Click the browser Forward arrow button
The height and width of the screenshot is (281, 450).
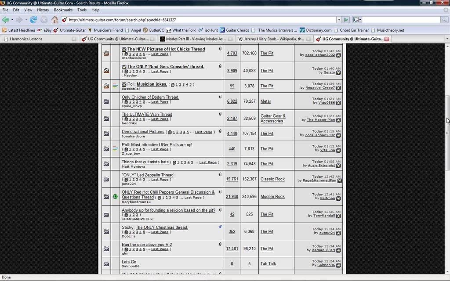click(x=19, y=20)
